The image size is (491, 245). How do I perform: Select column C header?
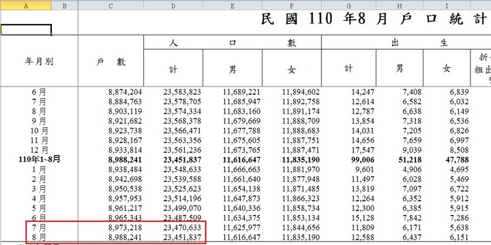tap(111, 5)
